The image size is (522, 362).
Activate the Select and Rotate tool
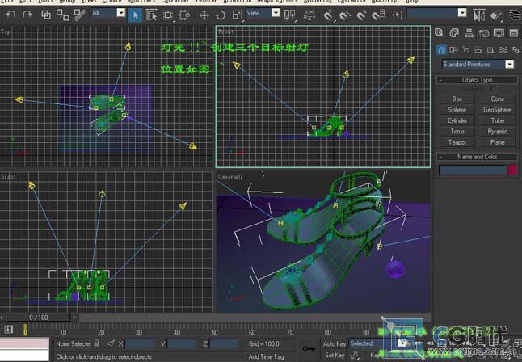pyautogui.click(x=220, y=15)
